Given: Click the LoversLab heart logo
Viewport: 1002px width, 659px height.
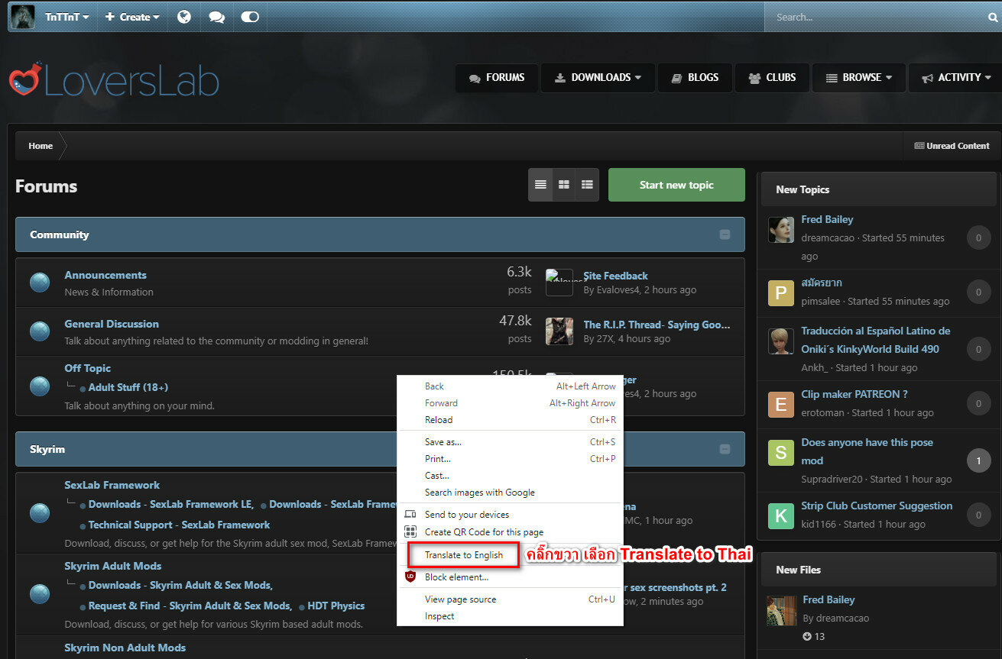Looking at the screenshot, I should (25, 79).
